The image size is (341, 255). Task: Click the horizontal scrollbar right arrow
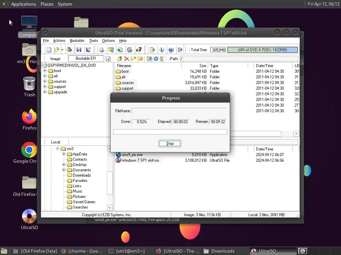[x=296, y=133]
